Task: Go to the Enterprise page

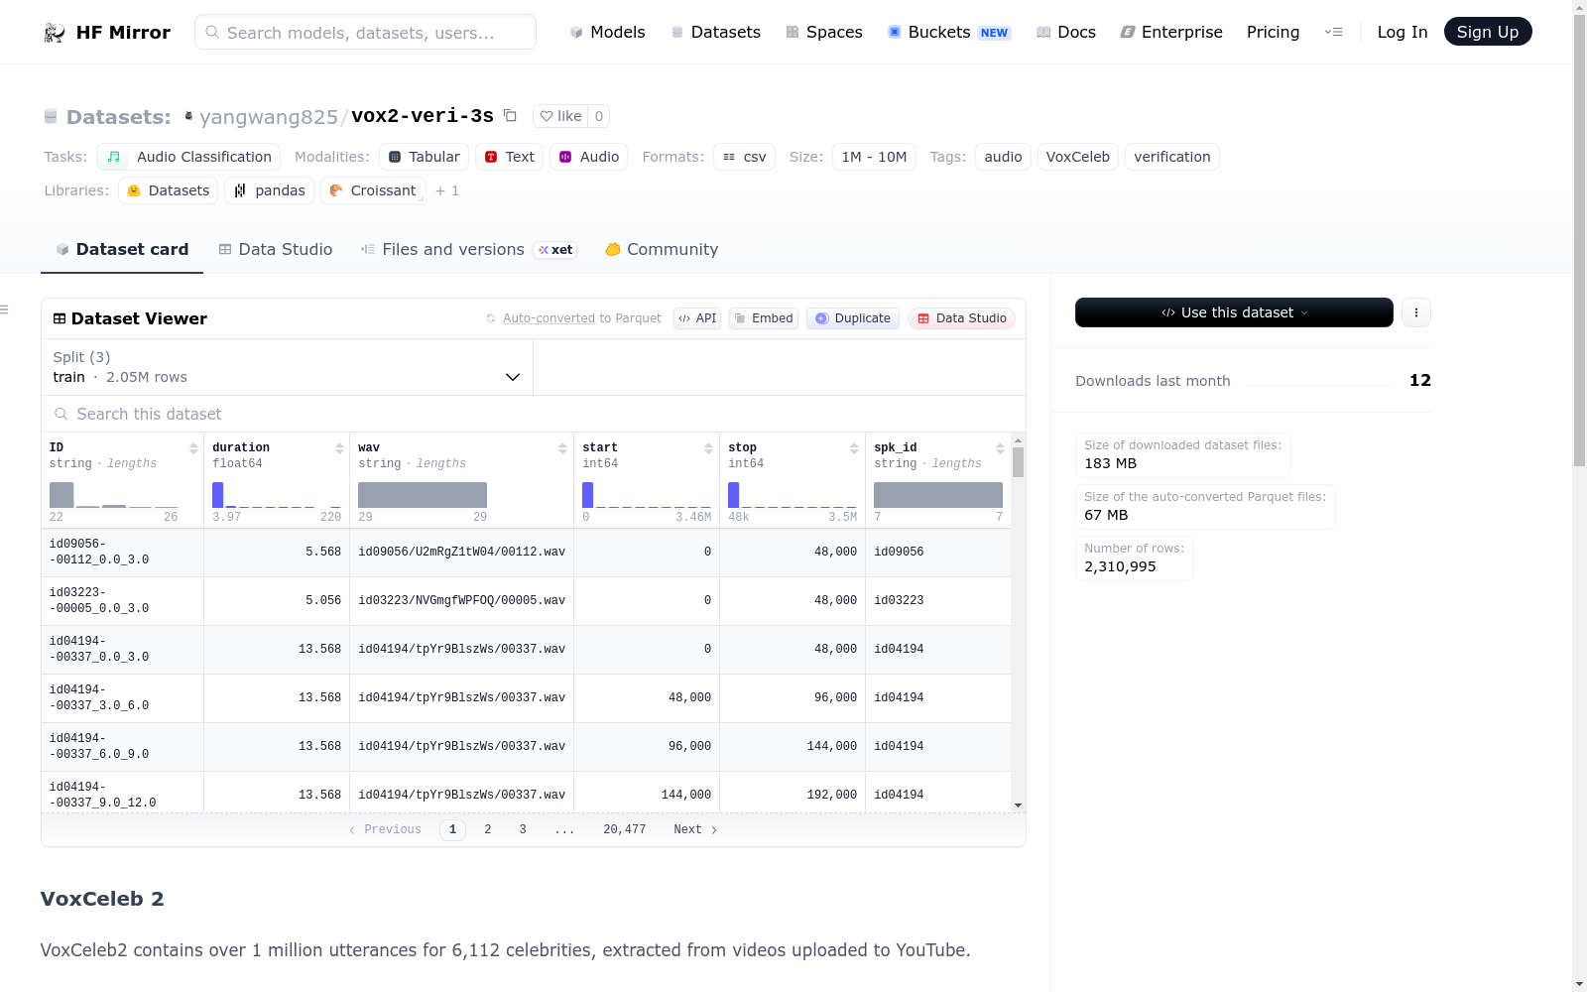Action: coord(1171,32)
